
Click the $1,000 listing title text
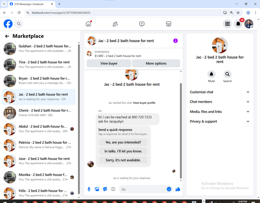tap(118, 56)
